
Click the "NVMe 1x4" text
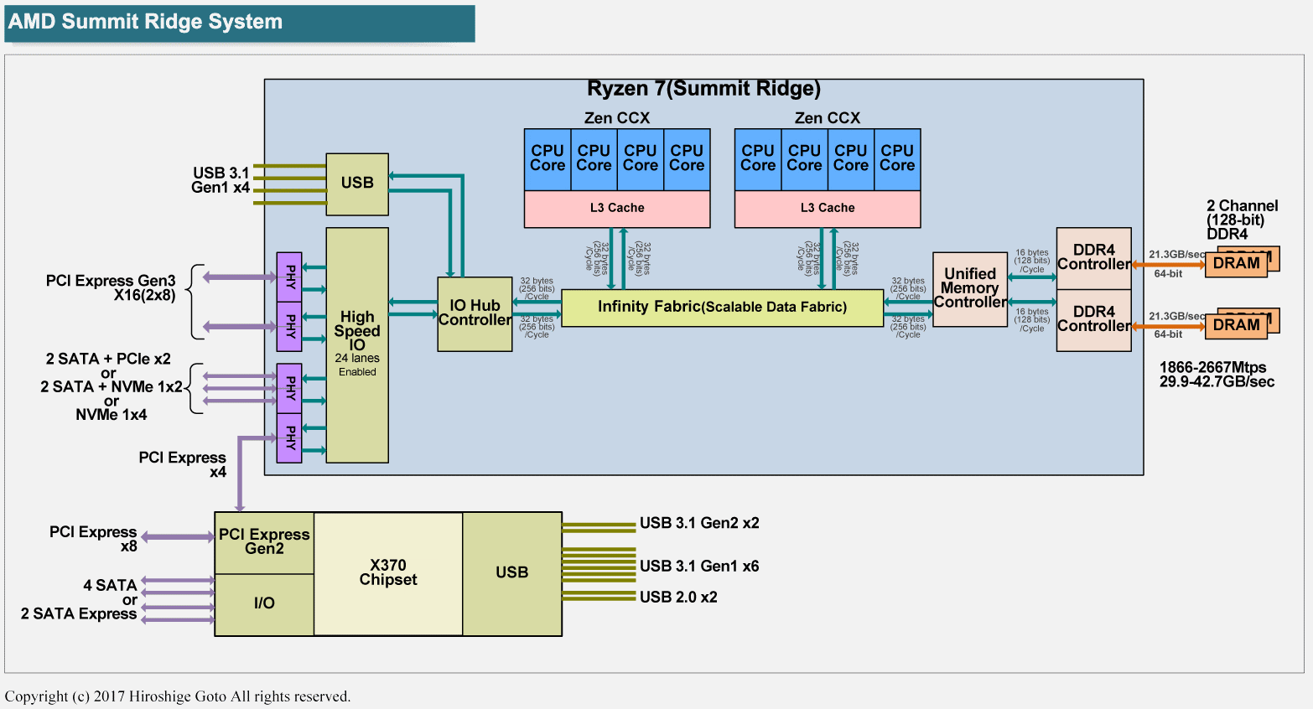tap(112, 415)
